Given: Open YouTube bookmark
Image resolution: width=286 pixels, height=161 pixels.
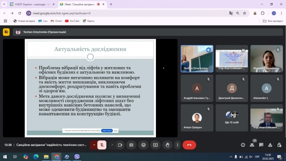Looking at the screenshot, I should click(x=72, y=21).
